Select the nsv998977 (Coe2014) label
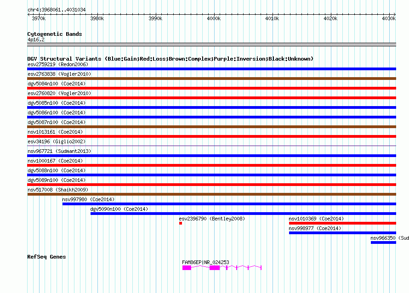Viewport: 409px width, 293px height. click(315, 228)
